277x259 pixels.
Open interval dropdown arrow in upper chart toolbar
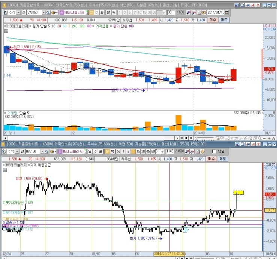pos(164,13)
